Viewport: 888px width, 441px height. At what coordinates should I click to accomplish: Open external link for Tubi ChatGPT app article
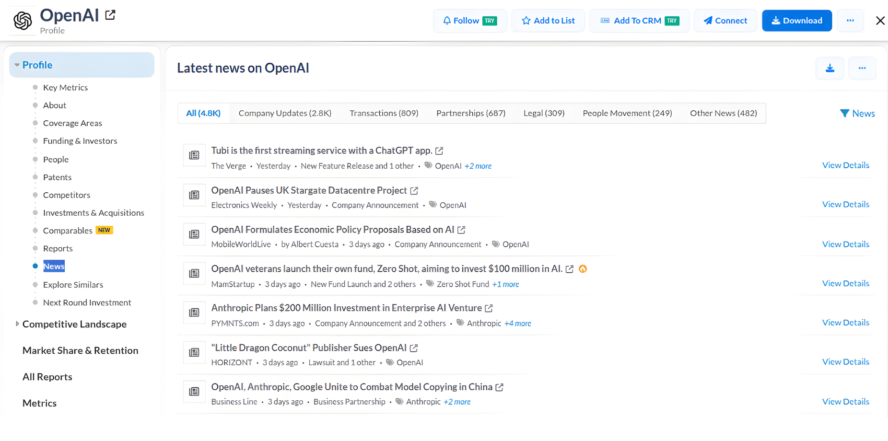coord(439,151)
